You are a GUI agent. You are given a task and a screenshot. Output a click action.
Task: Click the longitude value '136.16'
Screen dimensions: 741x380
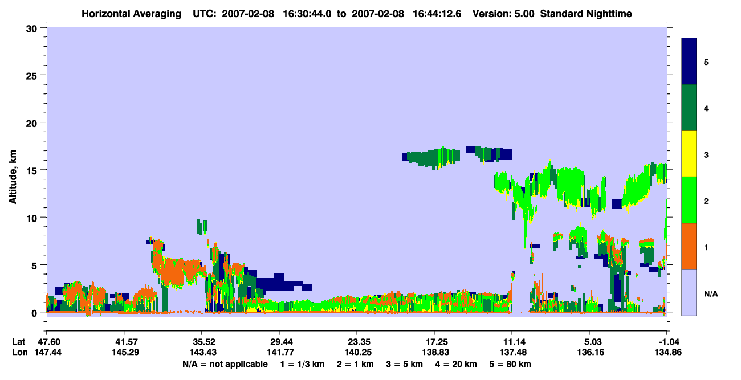[x=590, y=353]
